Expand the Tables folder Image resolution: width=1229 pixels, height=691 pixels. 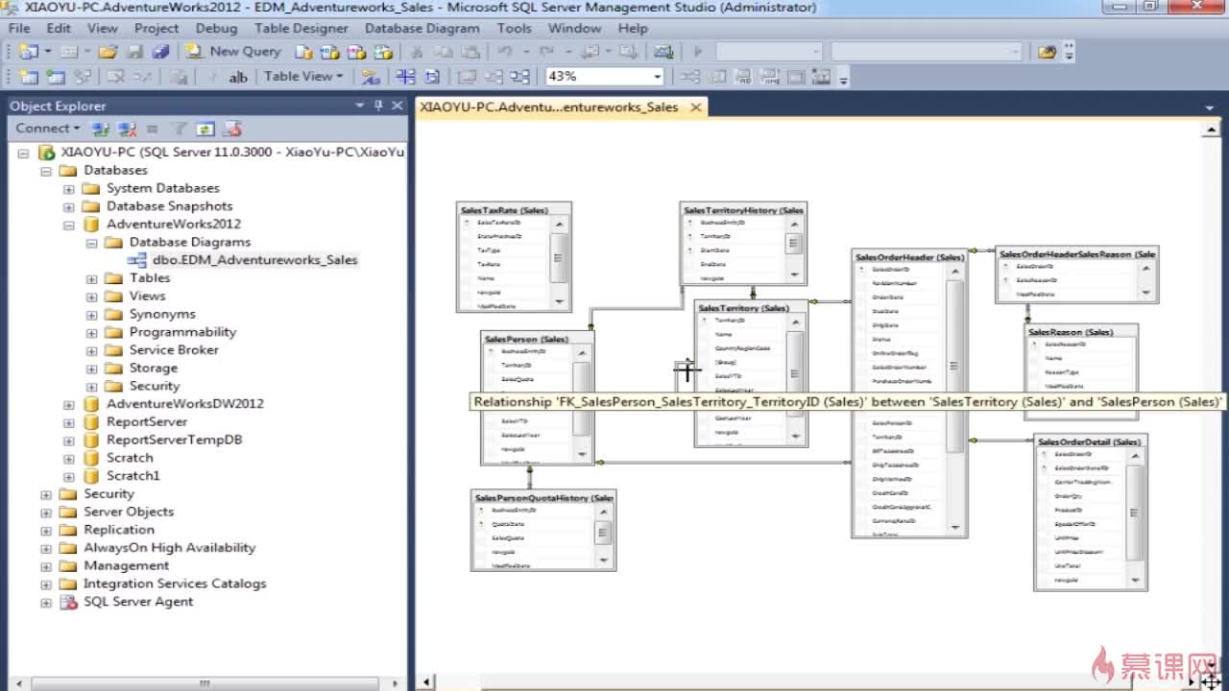click(x=92, y=279)
